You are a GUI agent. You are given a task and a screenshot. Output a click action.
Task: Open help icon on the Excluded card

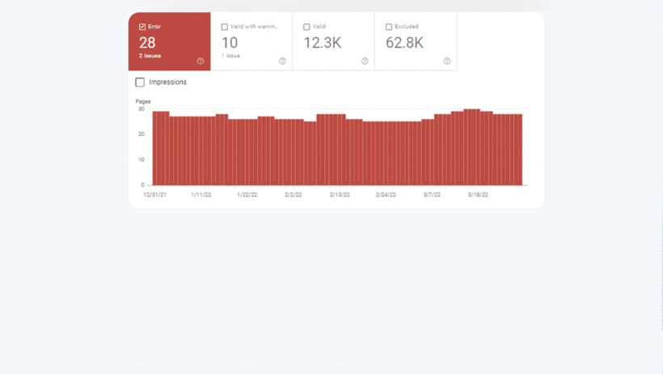pos(447,61)
